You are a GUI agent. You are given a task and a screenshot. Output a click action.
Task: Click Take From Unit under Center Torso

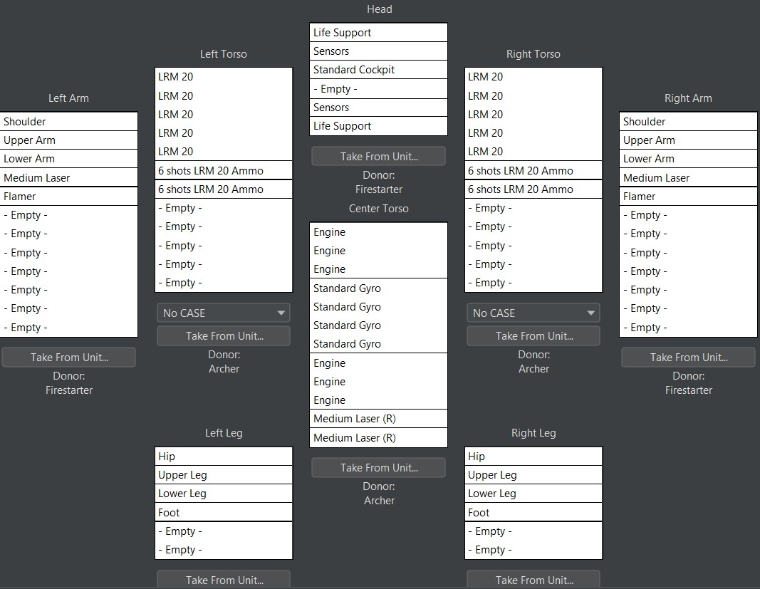pos(378,468)
